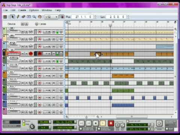
Task: Open the Edit menu
Action: click(13, 10)
